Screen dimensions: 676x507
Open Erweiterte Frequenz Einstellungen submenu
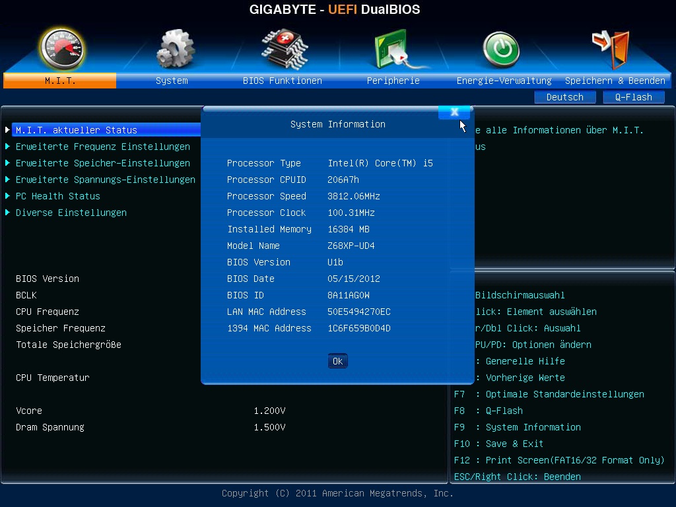coord(102,147)
